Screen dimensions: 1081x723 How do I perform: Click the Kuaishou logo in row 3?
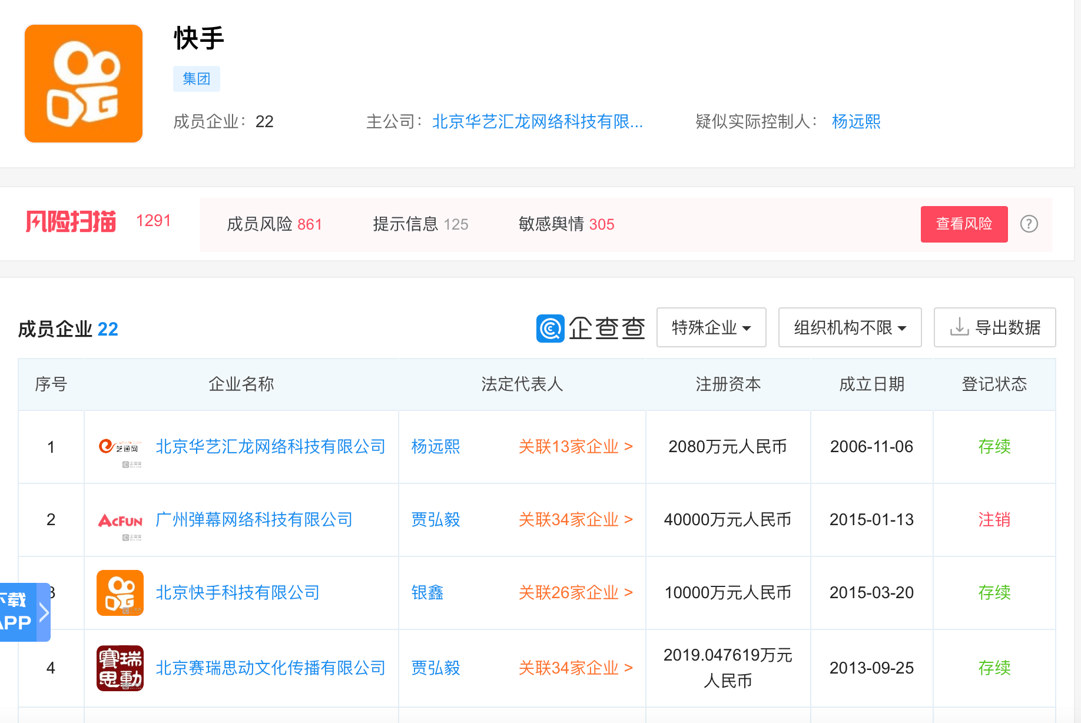click(120, 593)
